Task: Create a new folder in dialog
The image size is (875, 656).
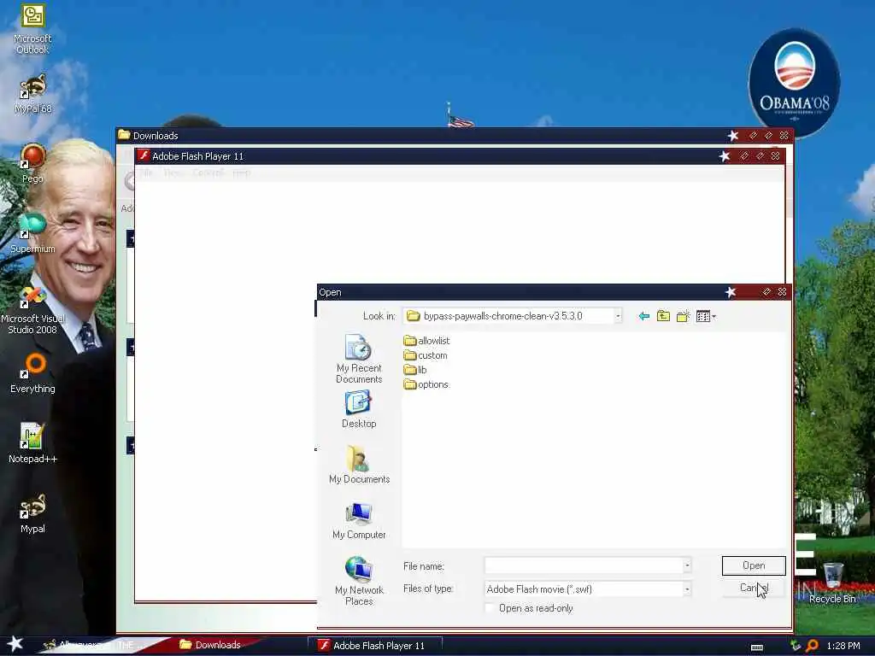Action: (683, 316)
